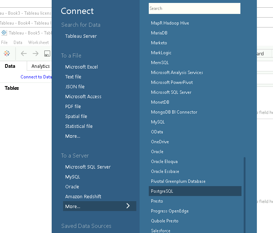The image size is (273, 233).
Task: Click More... under To a Server
Action: pyautogui.click(x=100, y=206)
